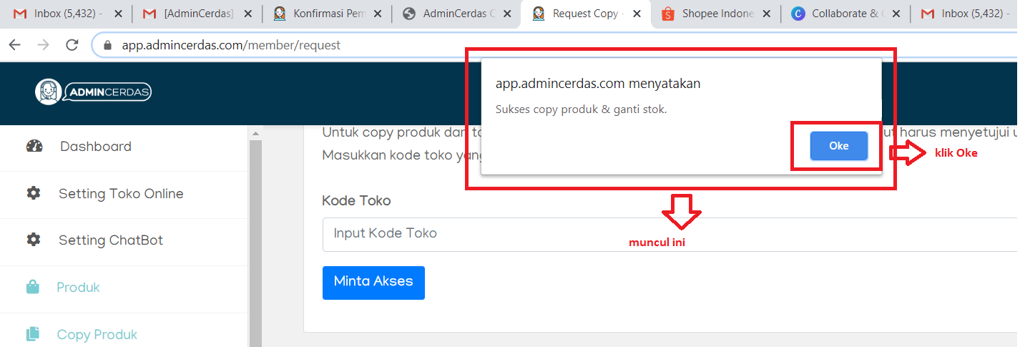This screenshot has width=1020, height=347.
Task: Close the Collaborate & C tab
Action: click(x=896, y=14)
